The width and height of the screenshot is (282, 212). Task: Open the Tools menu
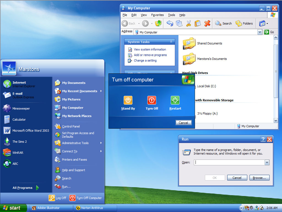[x=172, y=15]
